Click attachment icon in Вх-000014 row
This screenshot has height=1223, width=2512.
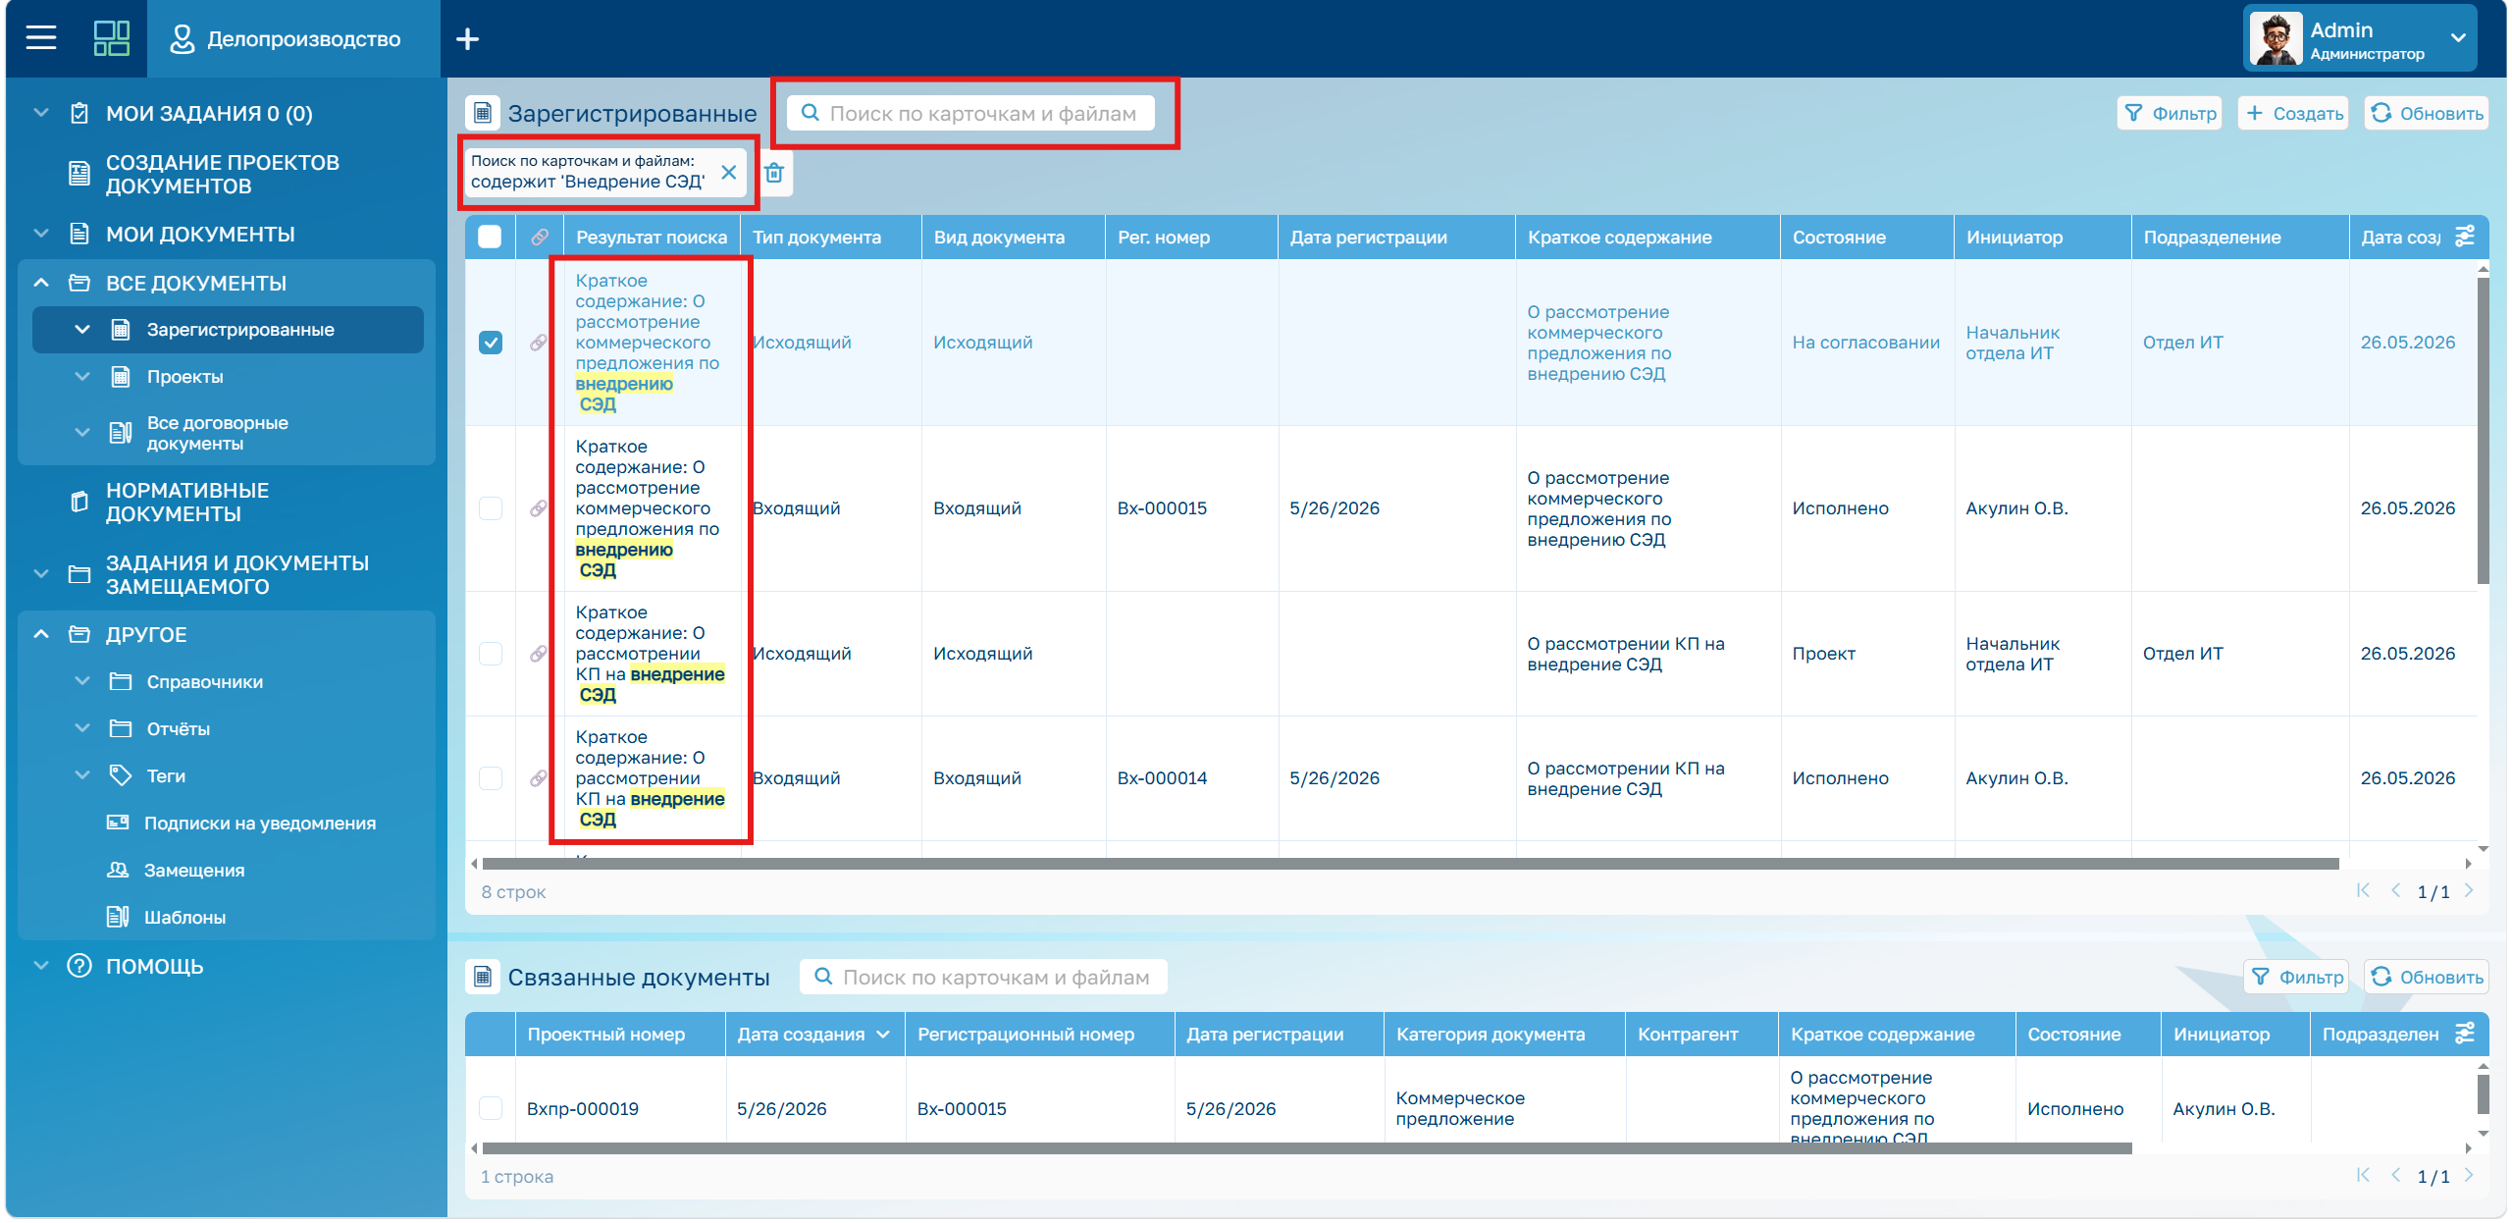coord(539,778)
